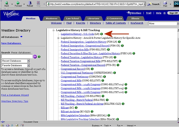Click the directory pane vertical scrollbar

coord(178,74)
